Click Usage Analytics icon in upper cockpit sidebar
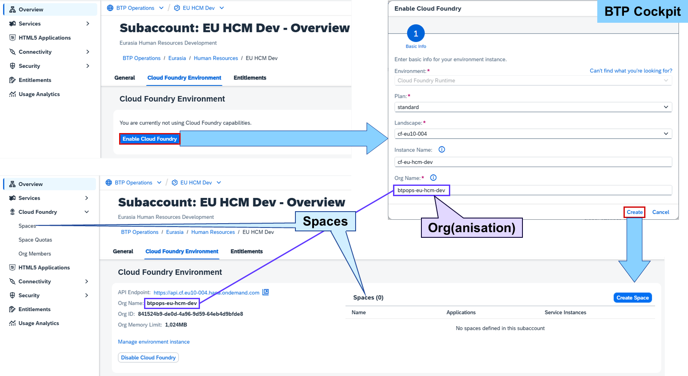The height and width of the screenshot is (376, 688). (12, 94)
